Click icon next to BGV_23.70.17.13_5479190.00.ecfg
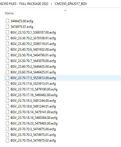121x147 pixels. coord(7,89)
